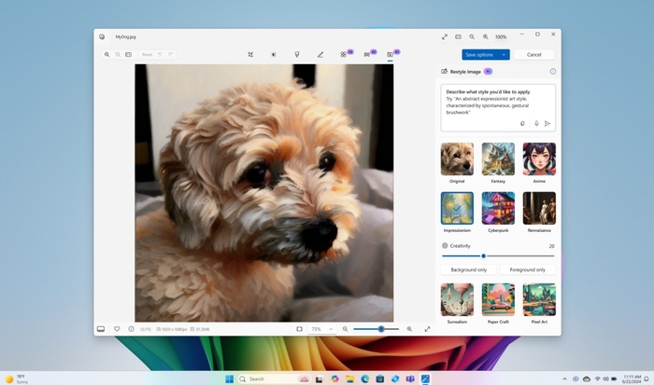Viewport: 654px width, 385px height.
Task: Apply the Cyberpunk style
Action: coord(498,208)
